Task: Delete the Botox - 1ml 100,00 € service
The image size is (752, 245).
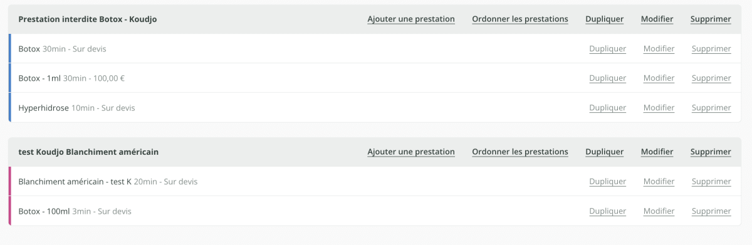Action: pyautogui.click(x=711, y=78)
